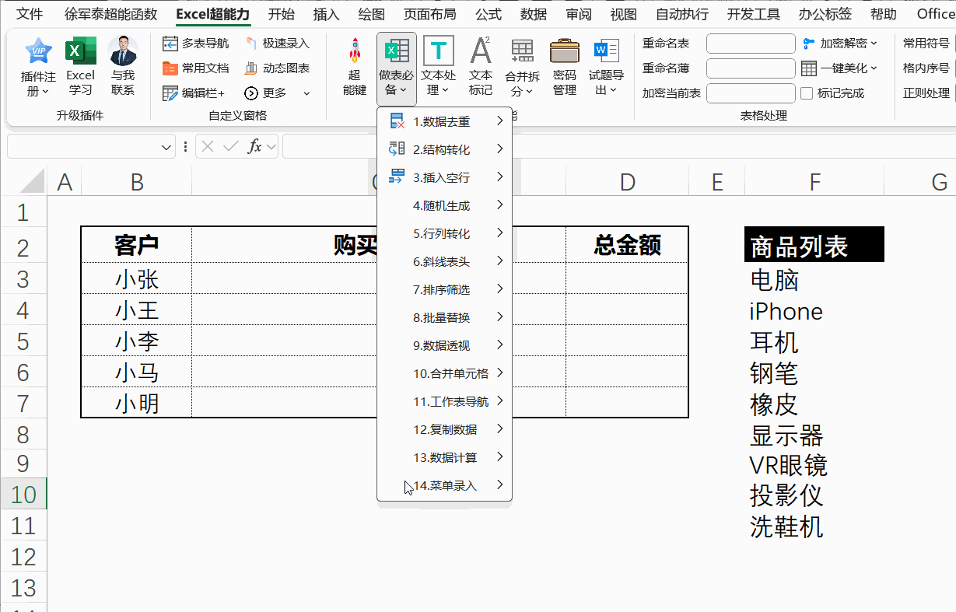956x612 pixels.
Task: Expand the 4.随机生成 submenu
Action: coord(444,205)
